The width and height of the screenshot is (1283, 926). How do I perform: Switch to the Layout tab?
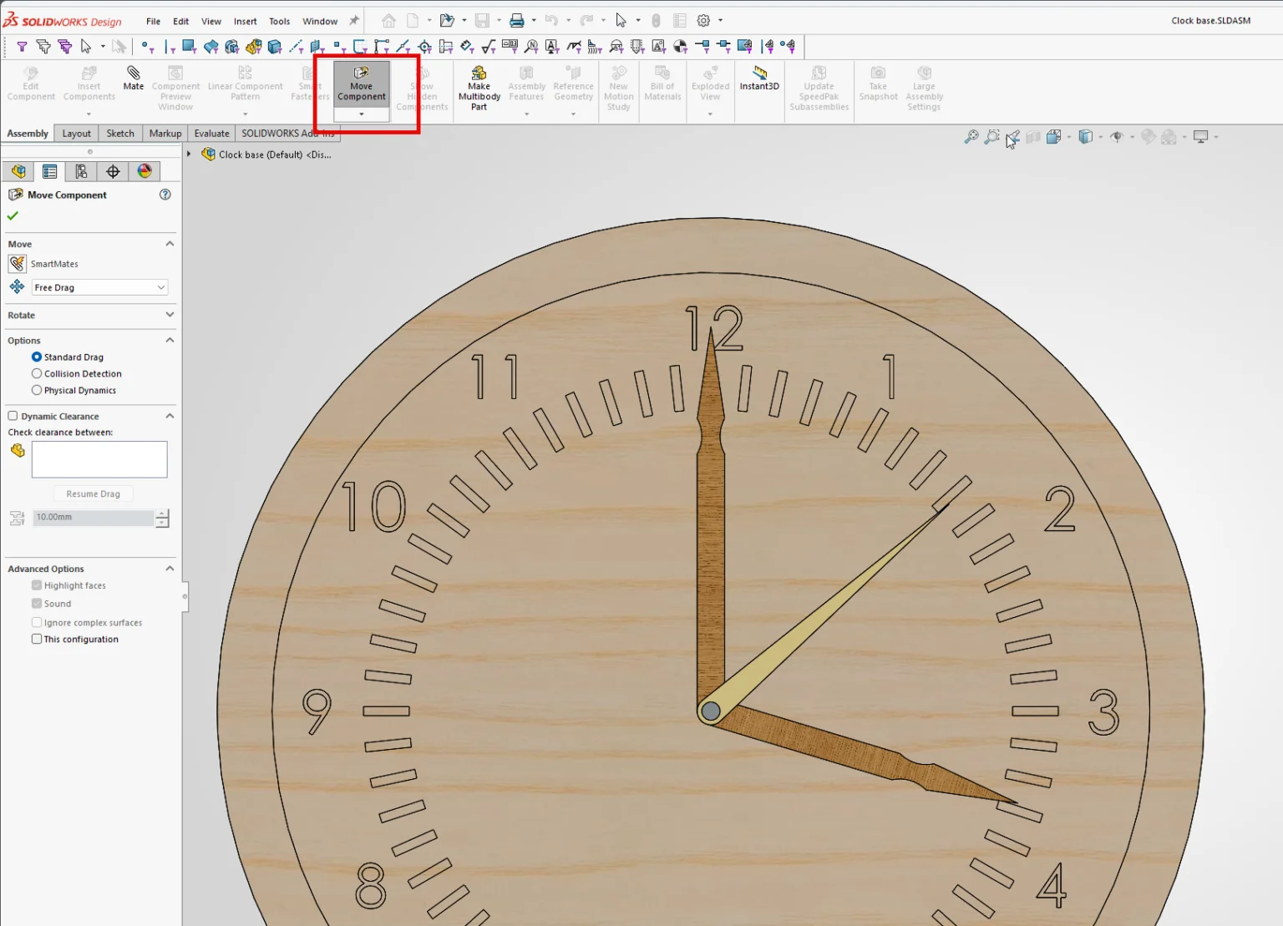pyautogui.click(x=76, y=134)
